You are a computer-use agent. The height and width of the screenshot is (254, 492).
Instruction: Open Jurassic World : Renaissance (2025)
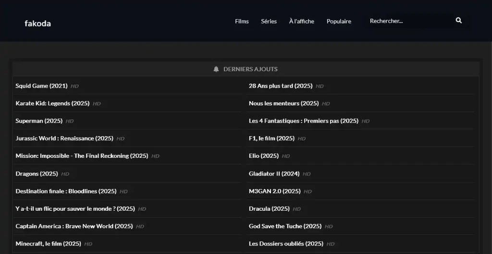point(64,139)
